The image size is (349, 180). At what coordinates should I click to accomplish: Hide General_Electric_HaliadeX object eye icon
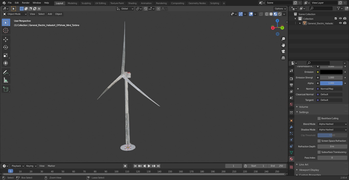pyautogui.click(x=340, y=23)
